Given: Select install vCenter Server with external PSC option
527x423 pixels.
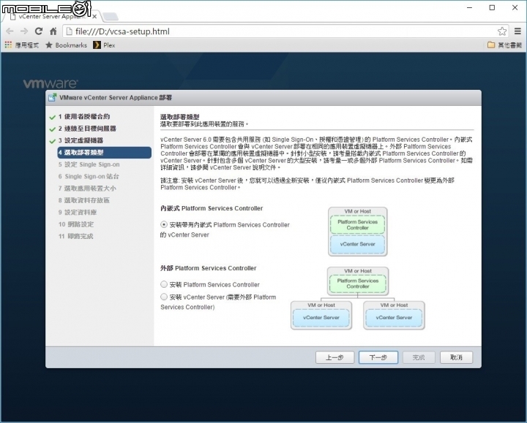Looking at the screenshot, I should click(164, 297).
